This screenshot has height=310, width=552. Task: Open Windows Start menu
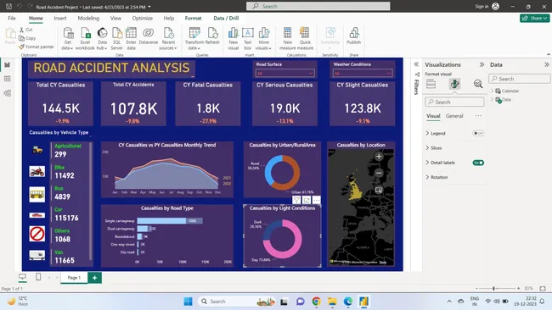(x=188, y=302)
